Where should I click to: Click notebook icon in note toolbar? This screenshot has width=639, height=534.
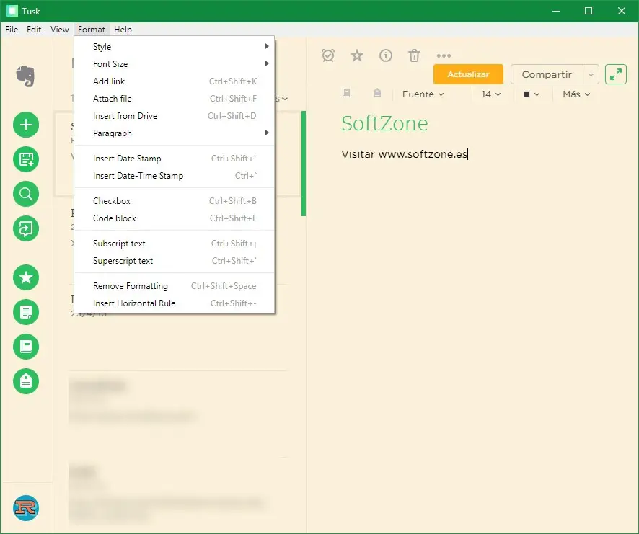346,93
